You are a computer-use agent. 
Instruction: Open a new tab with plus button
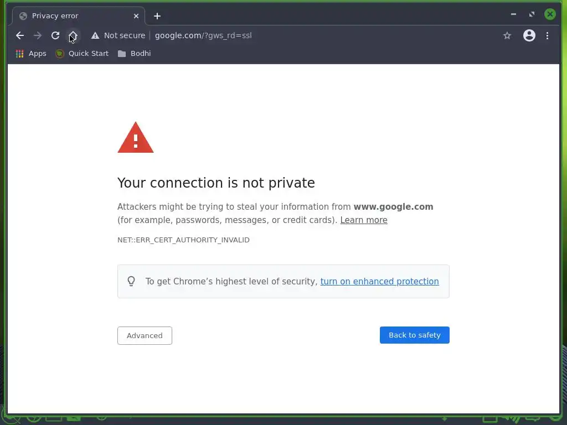[x=157, y=16]
